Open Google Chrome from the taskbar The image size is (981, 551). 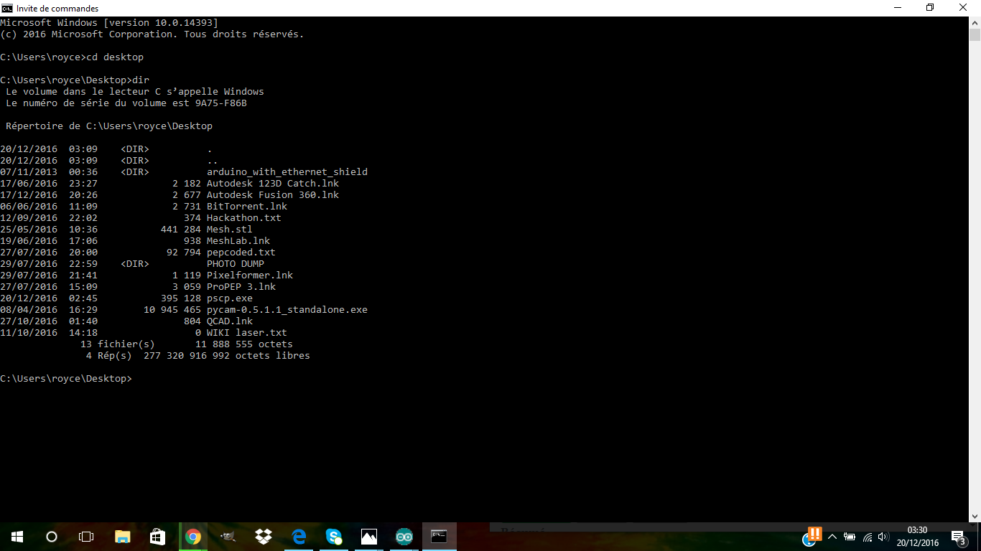[192, 537]
